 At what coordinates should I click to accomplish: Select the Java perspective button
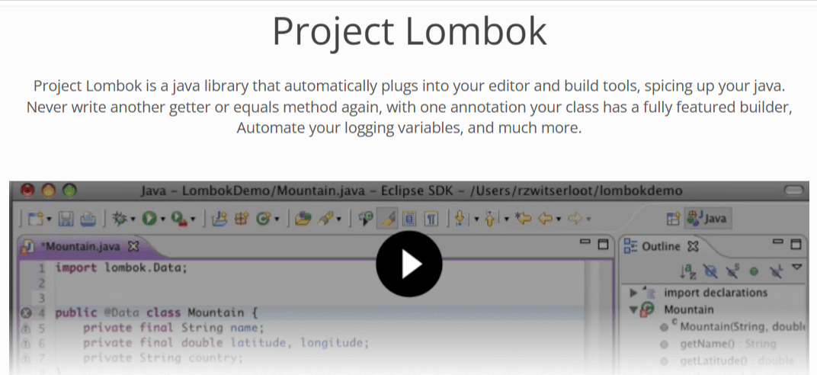click(707, 220)
